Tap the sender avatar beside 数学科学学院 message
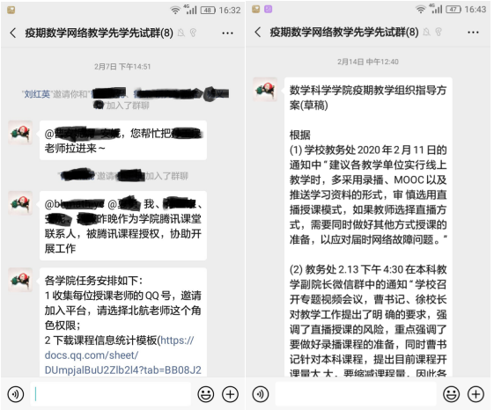This screenshot has width=494, height=410. pos(265,90)
